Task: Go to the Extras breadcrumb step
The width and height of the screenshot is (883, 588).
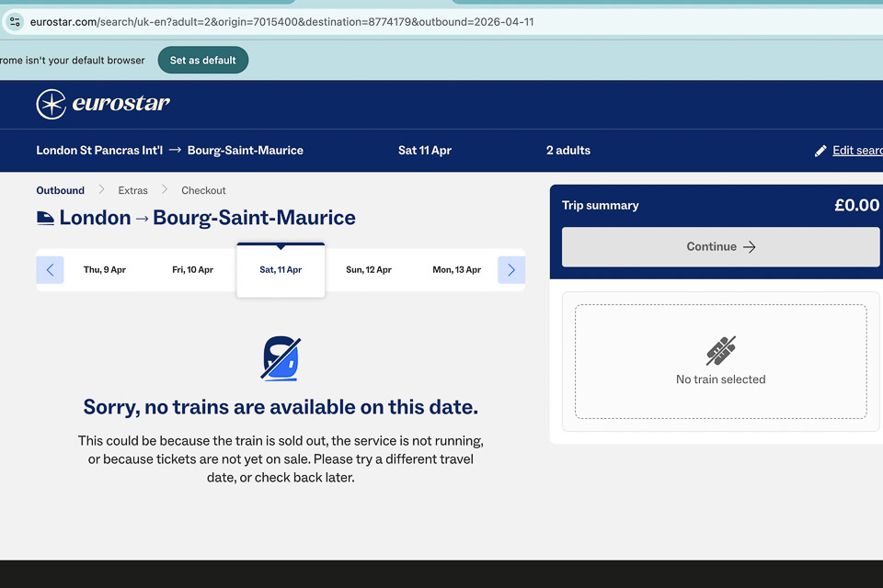Action: 132,190
